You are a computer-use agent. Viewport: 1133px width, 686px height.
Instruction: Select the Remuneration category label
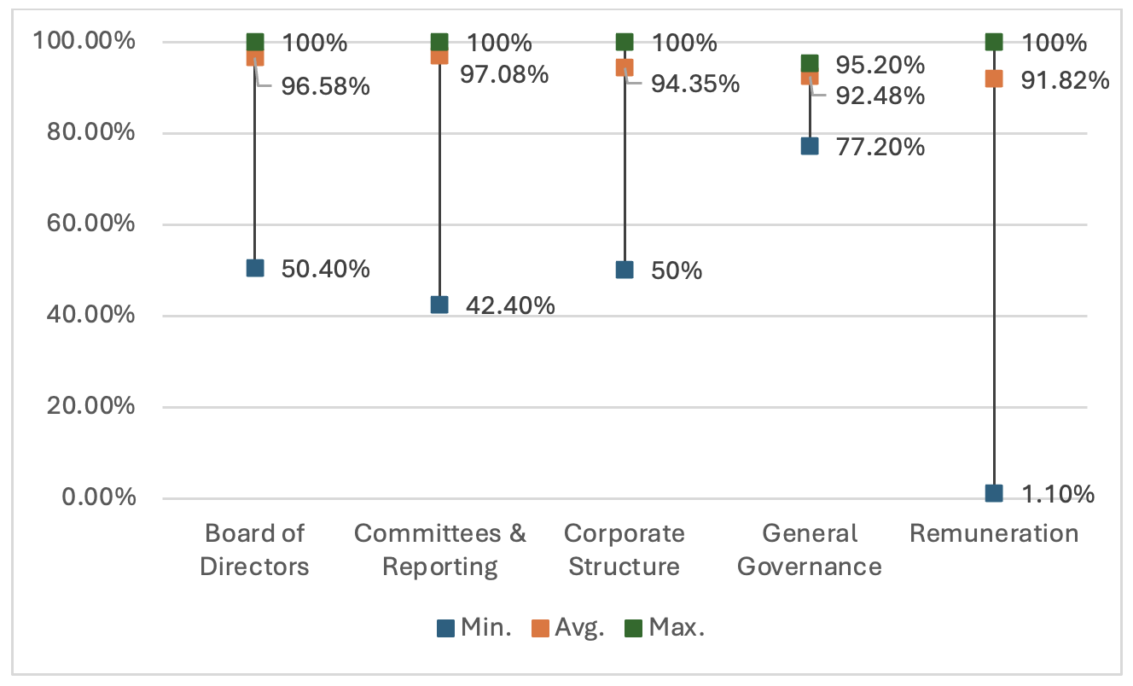pyautogui.click(x=994, y=534)
